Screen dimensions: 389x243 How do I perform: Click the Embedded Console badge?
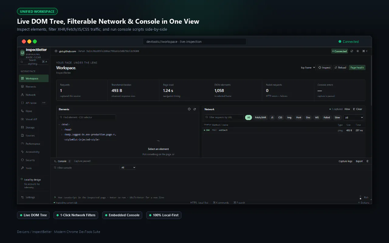click(122, 215)
